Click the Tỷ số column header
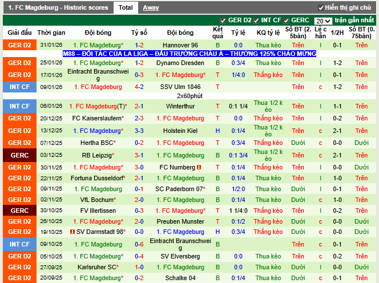 click(x=139, y=33)
